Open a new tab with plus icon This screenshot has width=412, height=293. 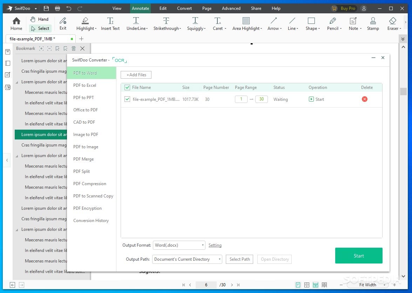[x=81, y=39]
